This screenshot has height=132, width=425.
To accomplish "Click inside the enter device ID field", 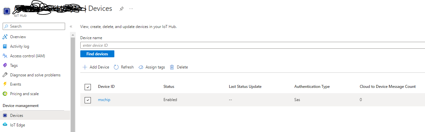I will click(x=251, y=45).
